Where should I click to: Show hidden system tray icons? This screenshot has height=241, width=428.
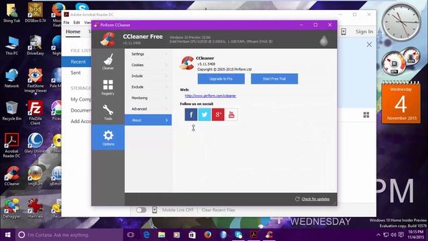coord(379,235)
